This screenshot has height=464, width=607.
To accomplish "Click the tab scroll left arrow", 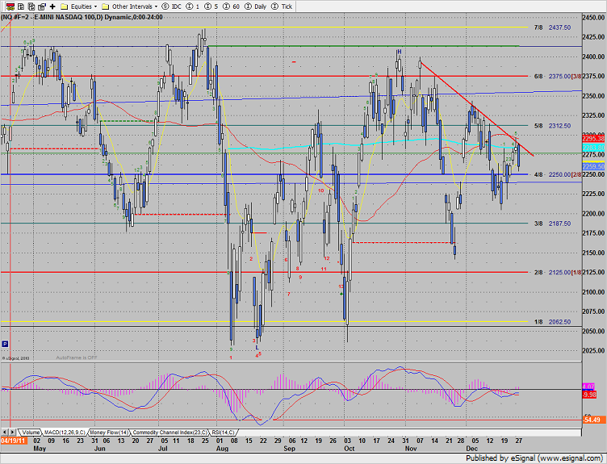I will (5, 433).
